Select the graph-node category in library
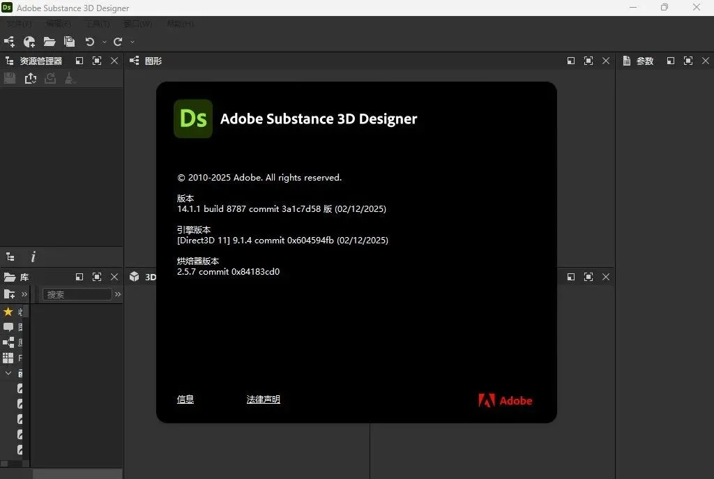The width and height of the screenshot is (714, 479). coord(8,342)
